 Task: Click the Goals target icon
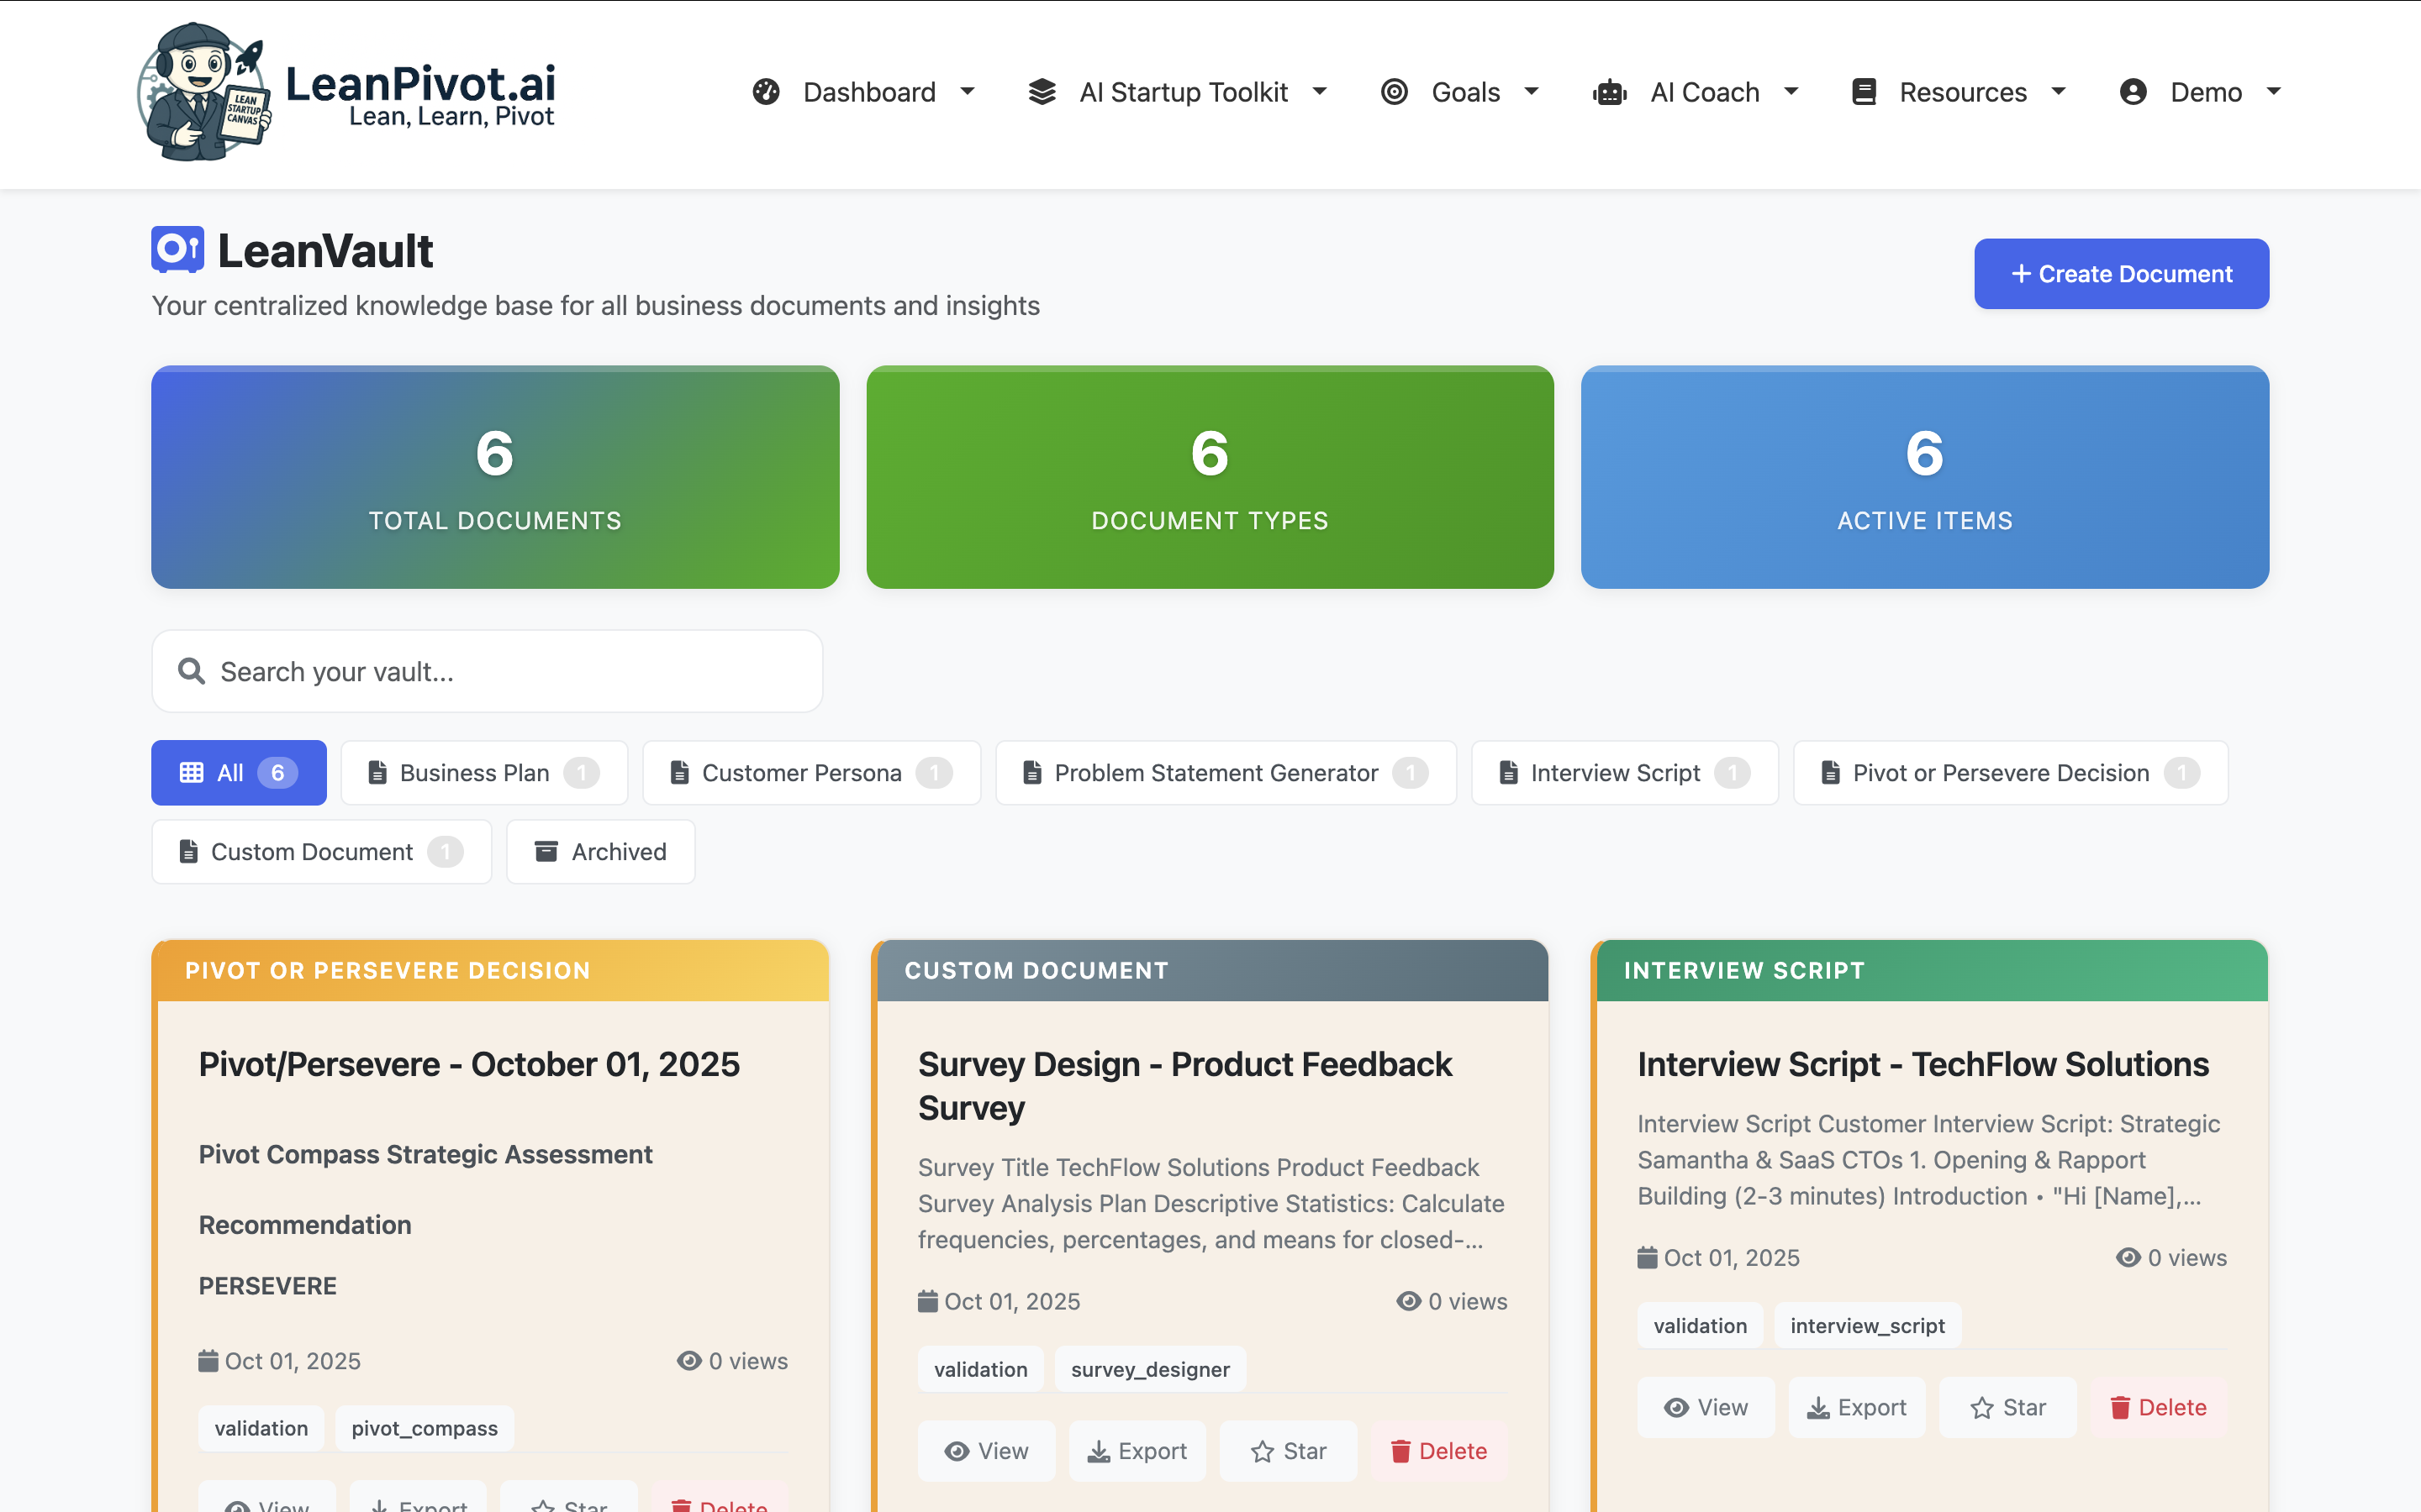(1394, 92)
